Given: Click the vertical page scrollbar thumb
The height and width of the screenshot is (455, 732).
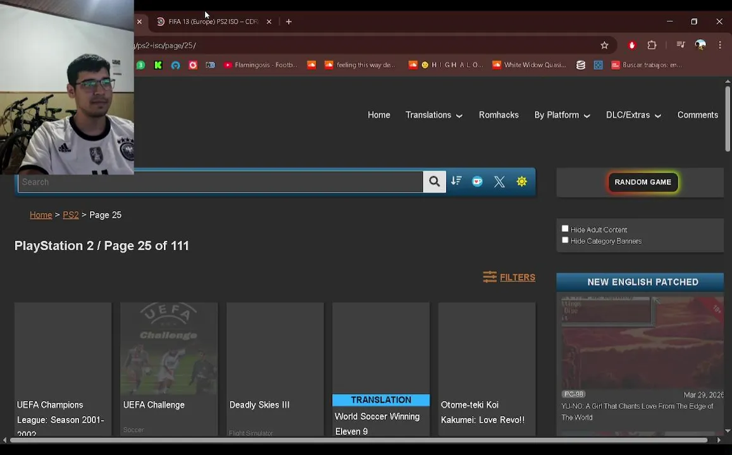Looking at the screenshot, I should tap(728, 119).
